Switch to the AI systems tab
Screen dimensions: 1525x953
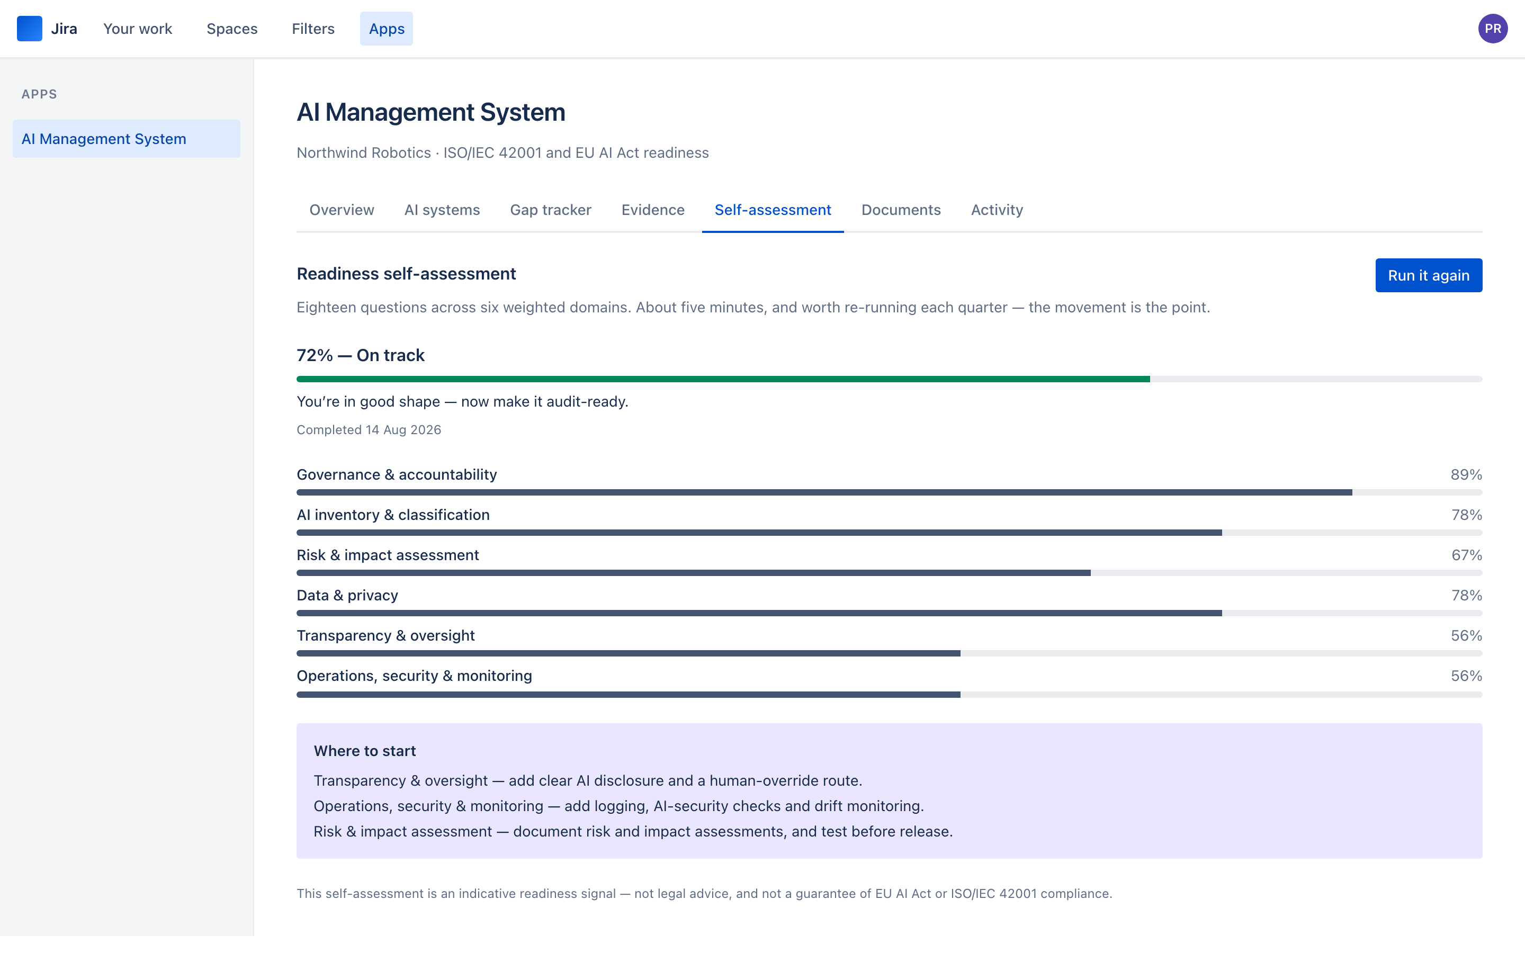click(x=442, y=210)
